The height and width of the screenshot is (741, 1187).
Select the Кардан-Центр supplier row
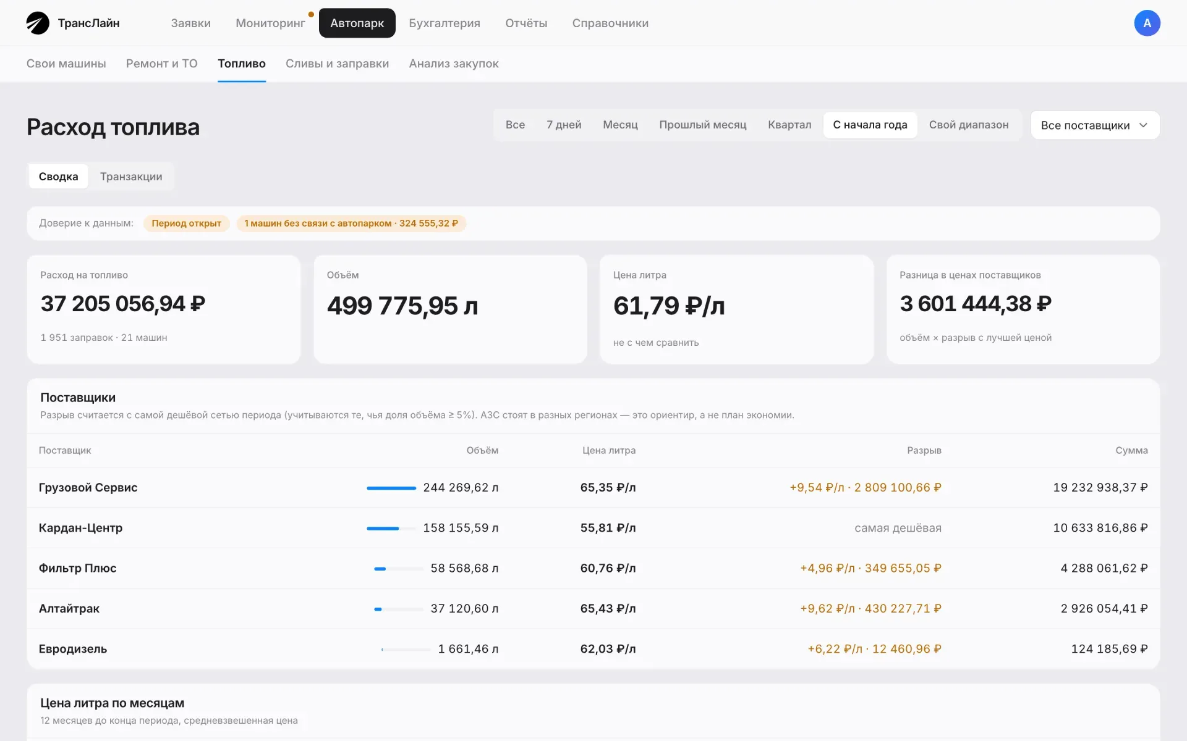(x=593, y=528)
